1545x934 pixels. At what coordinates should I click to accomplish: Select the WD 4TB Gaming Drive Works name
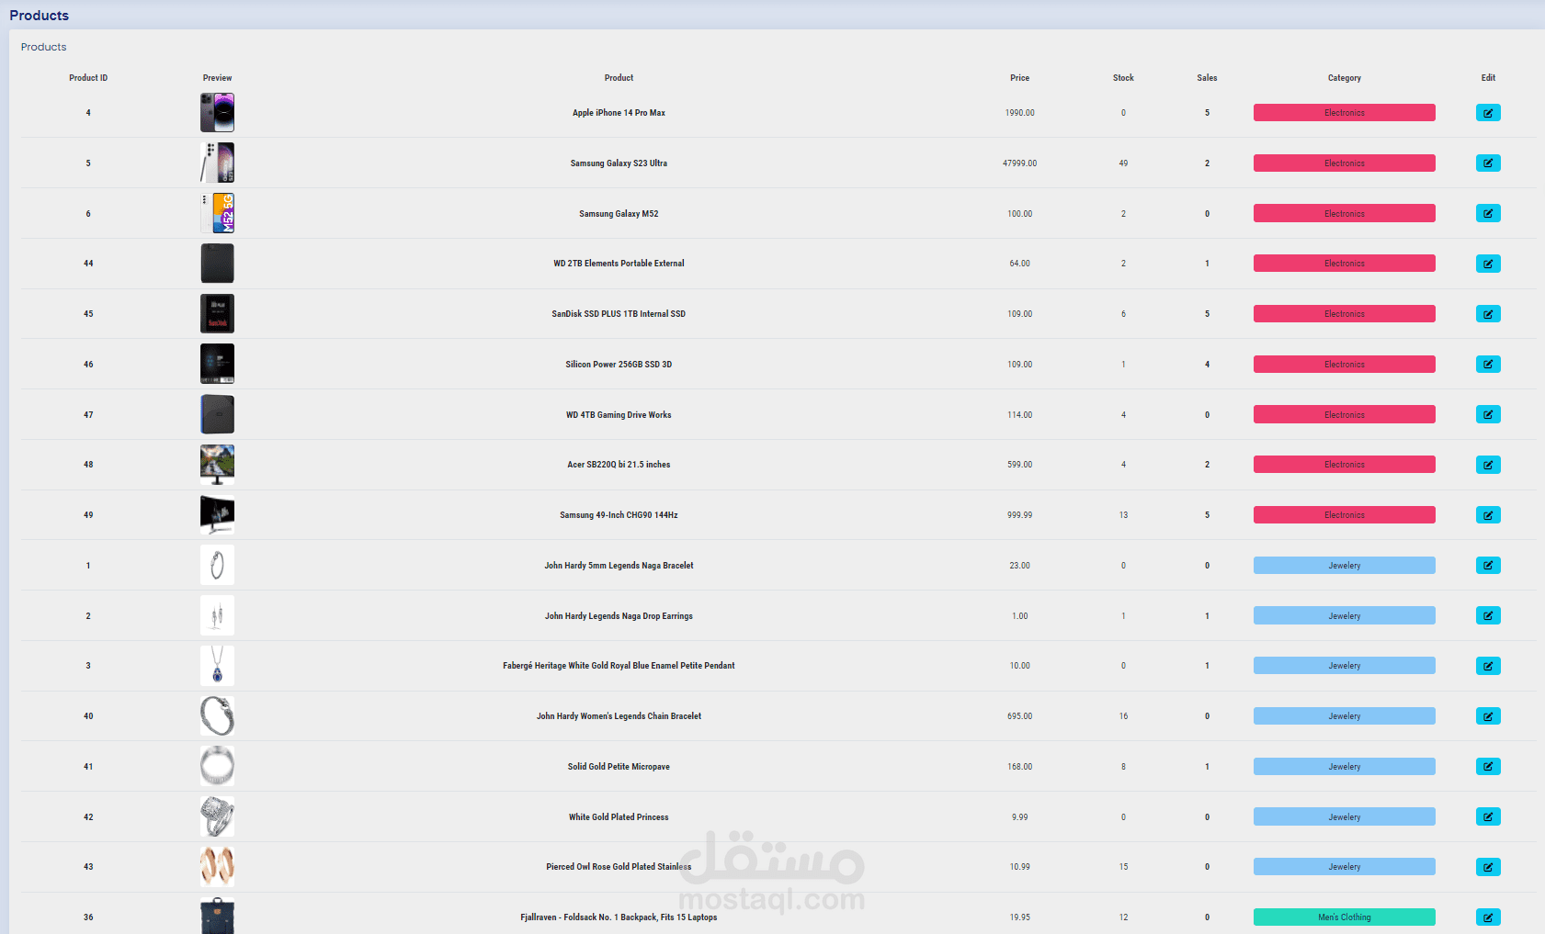619,415
